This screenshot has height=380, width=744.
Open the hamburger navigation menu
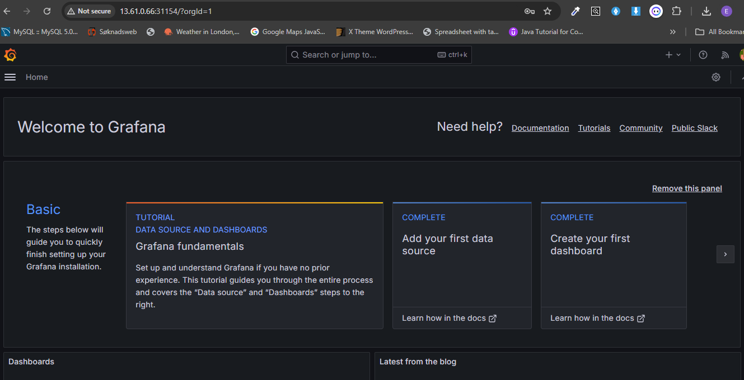[x=10, y=77]
